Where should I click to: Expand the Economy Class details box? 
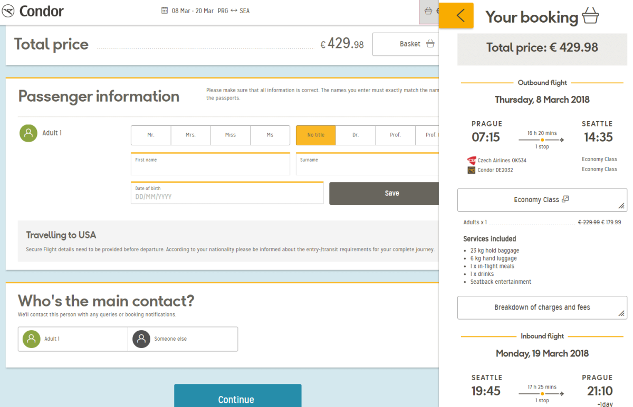click(542, 200)
